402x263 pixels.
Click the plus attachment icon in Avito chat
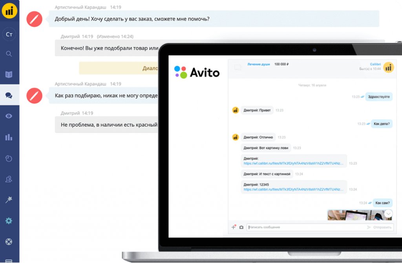[234, 227]
